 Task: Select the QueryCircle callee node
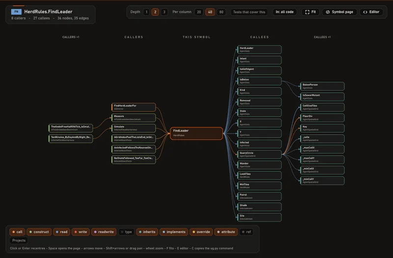259,154
